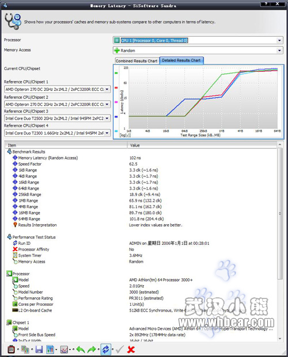Image resolution: width=288 pixels, height=357 pixels.
Task: Click the red legend swatch for reference 1
Action: 116,87
